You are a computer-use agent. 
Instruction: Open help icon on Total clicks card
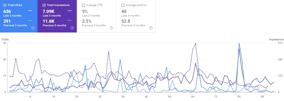coord(33,28)
